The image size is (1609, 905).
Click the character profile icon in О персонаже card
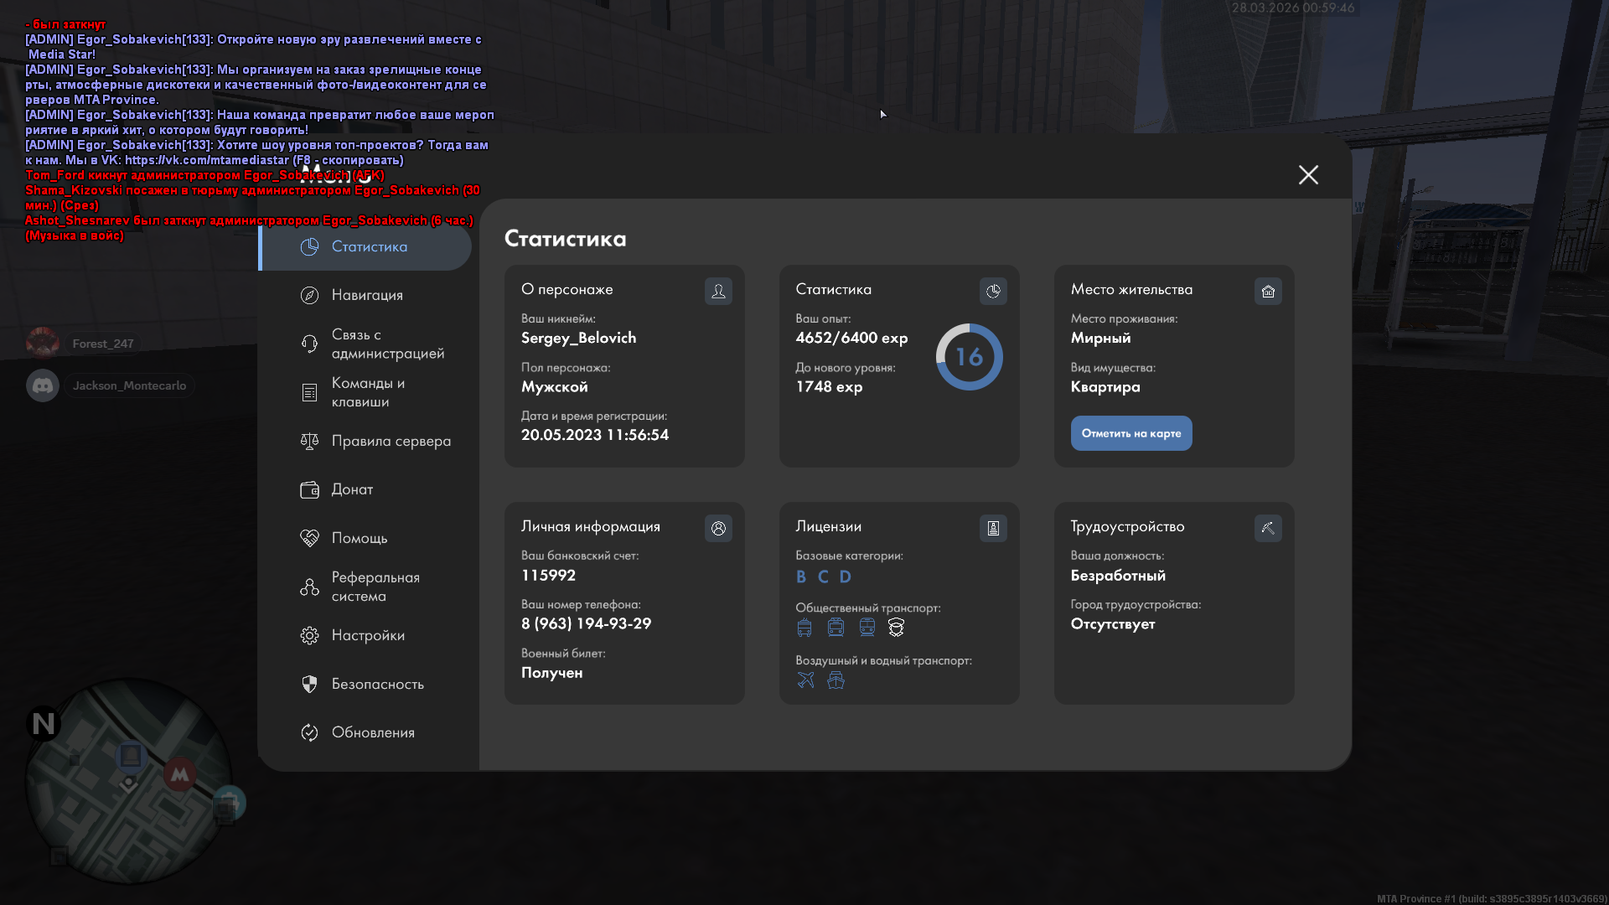click(x=718, y=291)
